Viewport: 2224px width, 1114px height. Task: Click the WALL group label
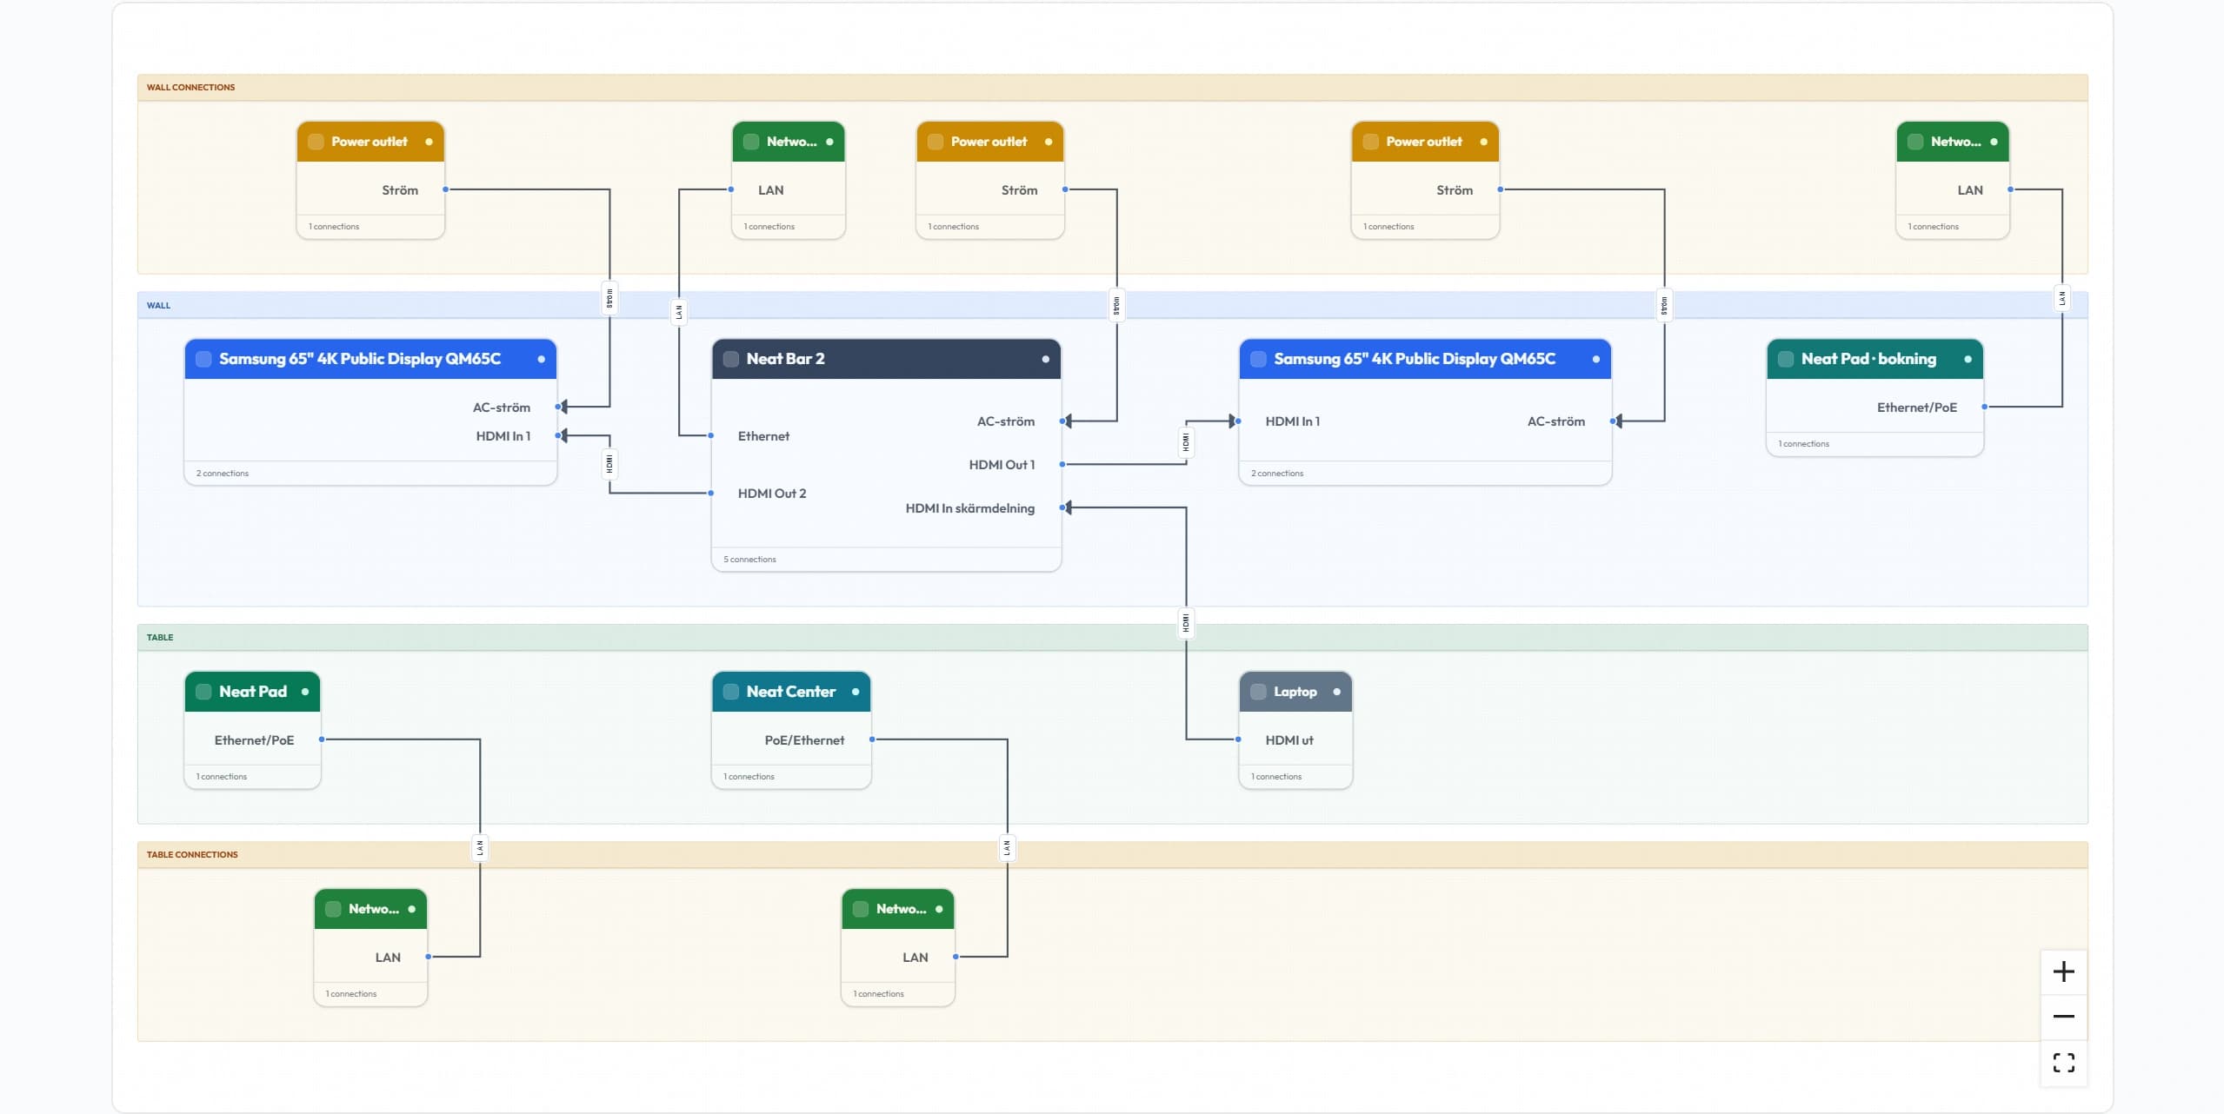pos(158,306)
